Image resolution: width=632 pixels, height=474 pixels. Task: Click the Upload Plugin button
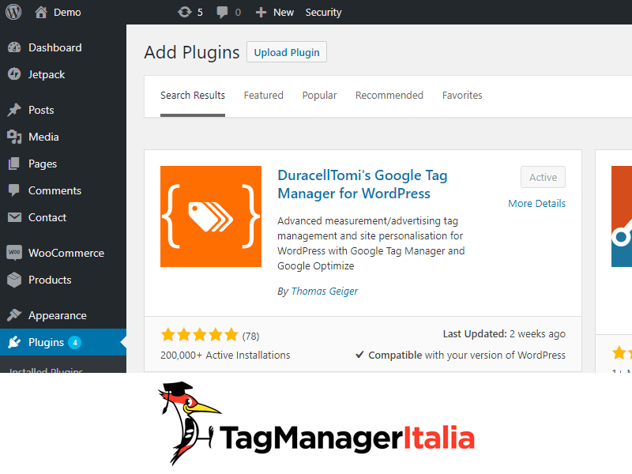(x=287, y=52)
